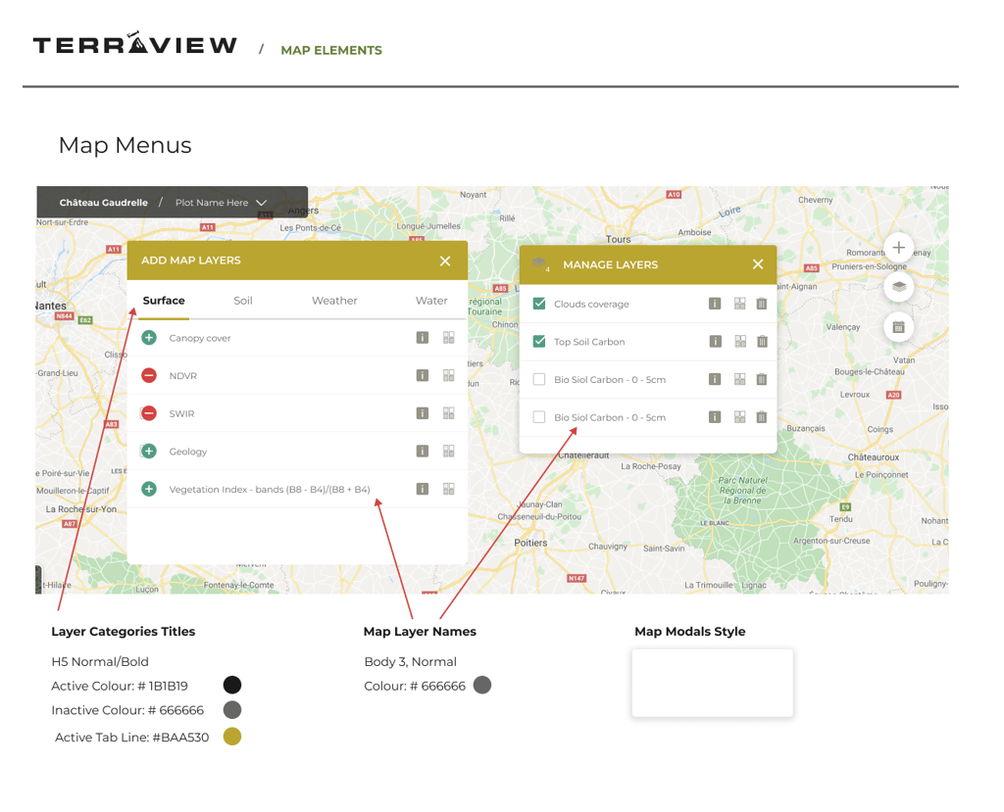The width and height of the screenshot is (1004, 812).
Task: Check the last Bio Siol Carbon checkbox
Action: point(539,416)
